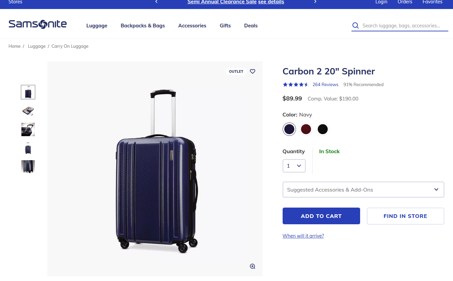The image size is (453, 281).
Task: Click the star rating icons
Action: 295,85
